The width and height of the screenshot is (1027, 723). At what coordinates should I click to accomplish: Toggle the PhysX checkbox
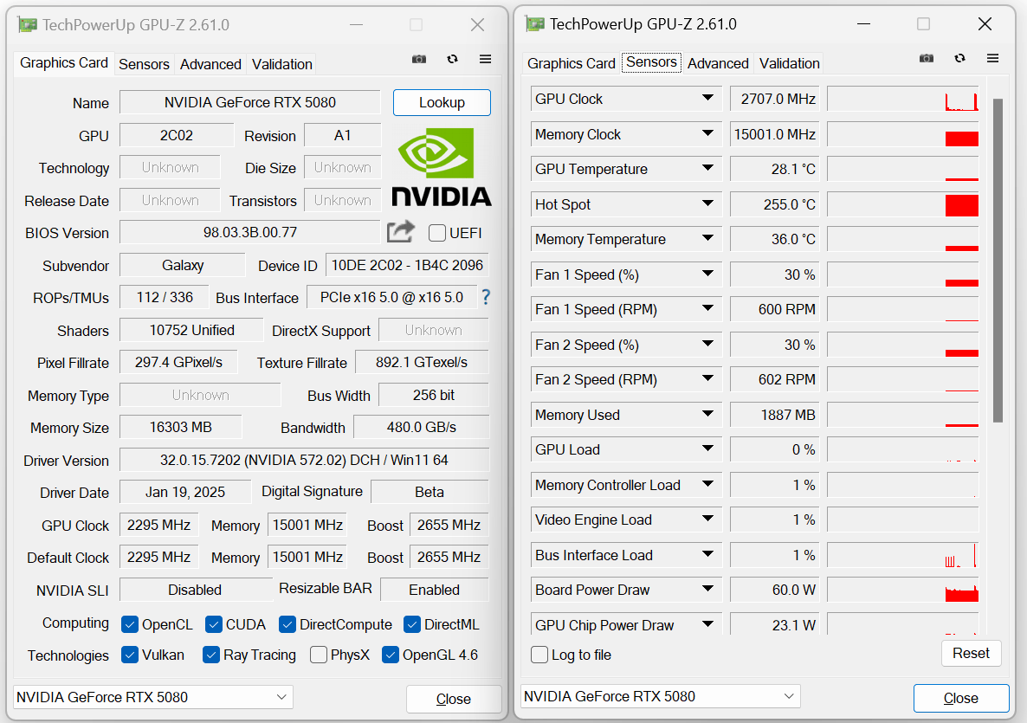pos(319,655)
